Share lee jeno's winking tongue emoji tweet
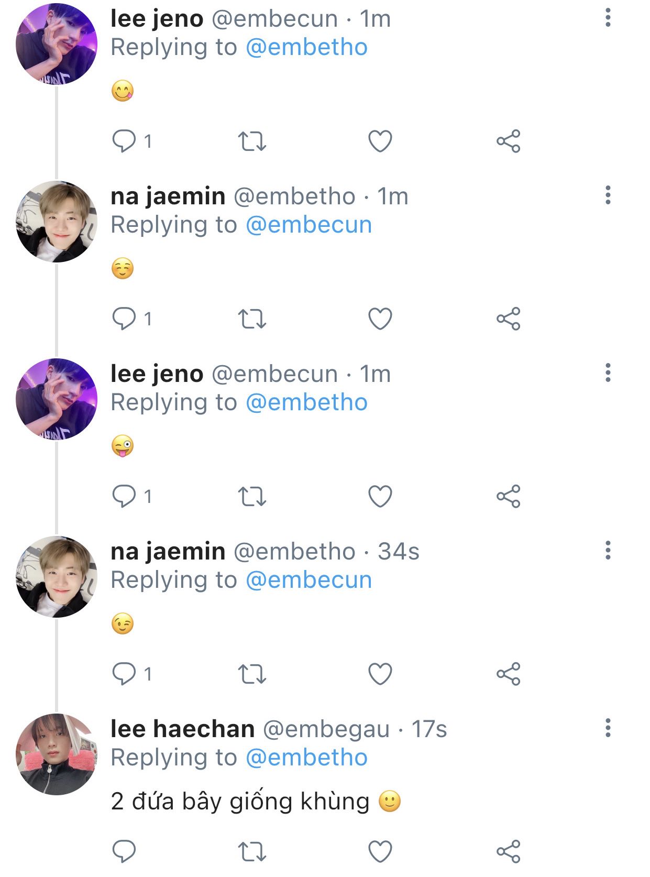 (x=508, y=496)
